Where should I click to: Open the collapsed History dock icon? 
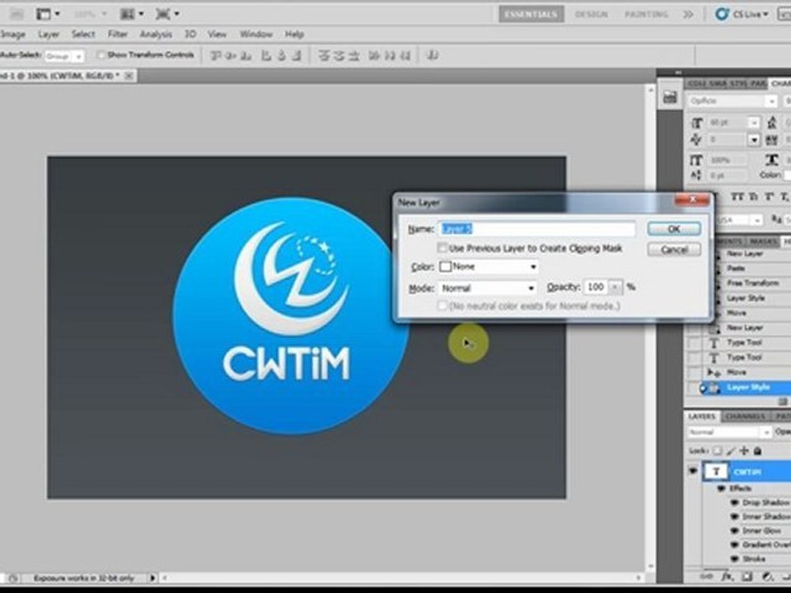coord(670,97)
